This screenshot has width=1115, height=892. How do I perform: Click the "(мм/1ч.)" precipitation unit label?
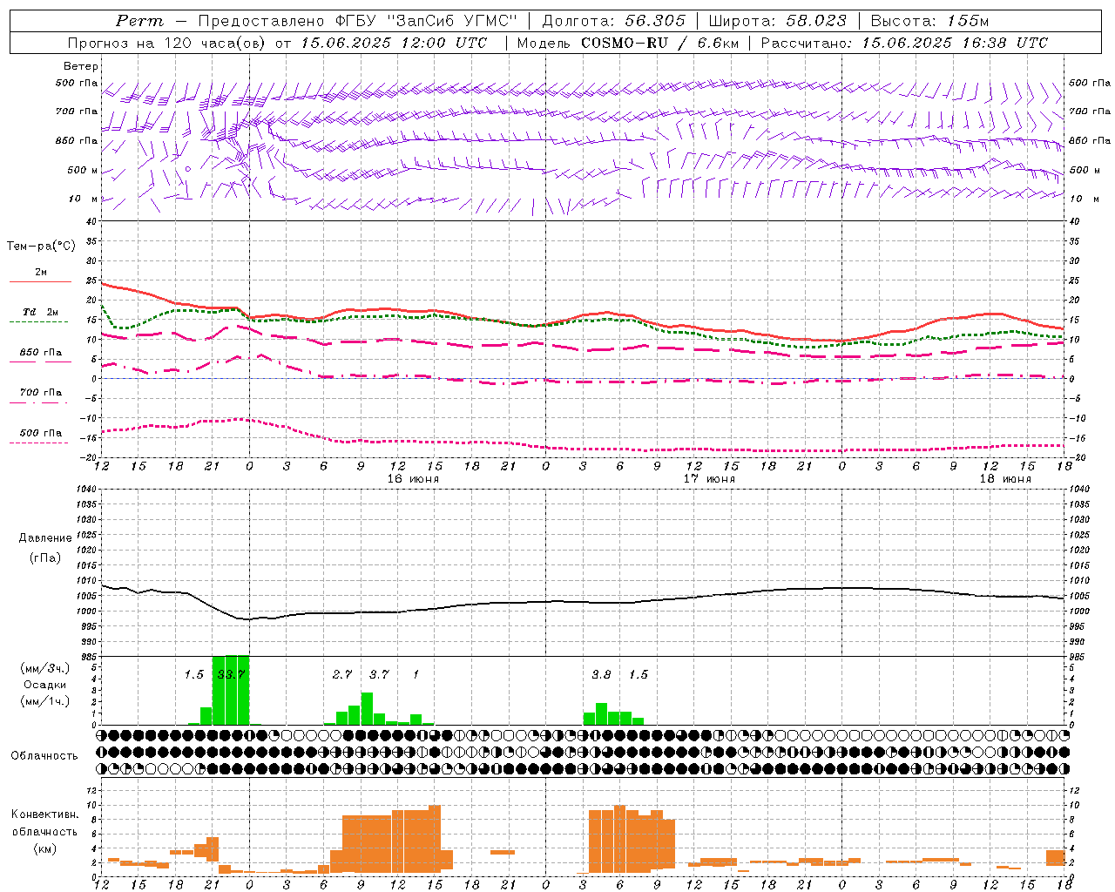[44, 701]
